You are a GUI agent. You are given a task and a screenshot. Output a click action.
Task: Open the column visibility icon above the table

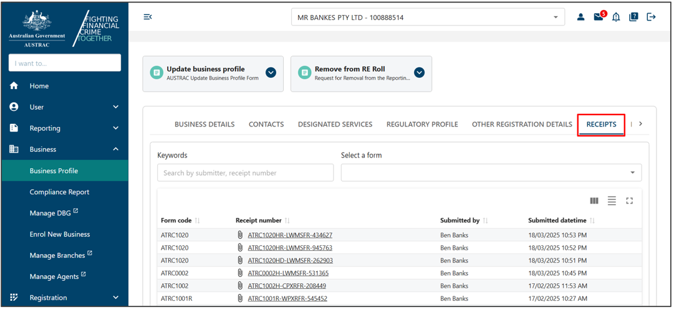tap(594, 201)
